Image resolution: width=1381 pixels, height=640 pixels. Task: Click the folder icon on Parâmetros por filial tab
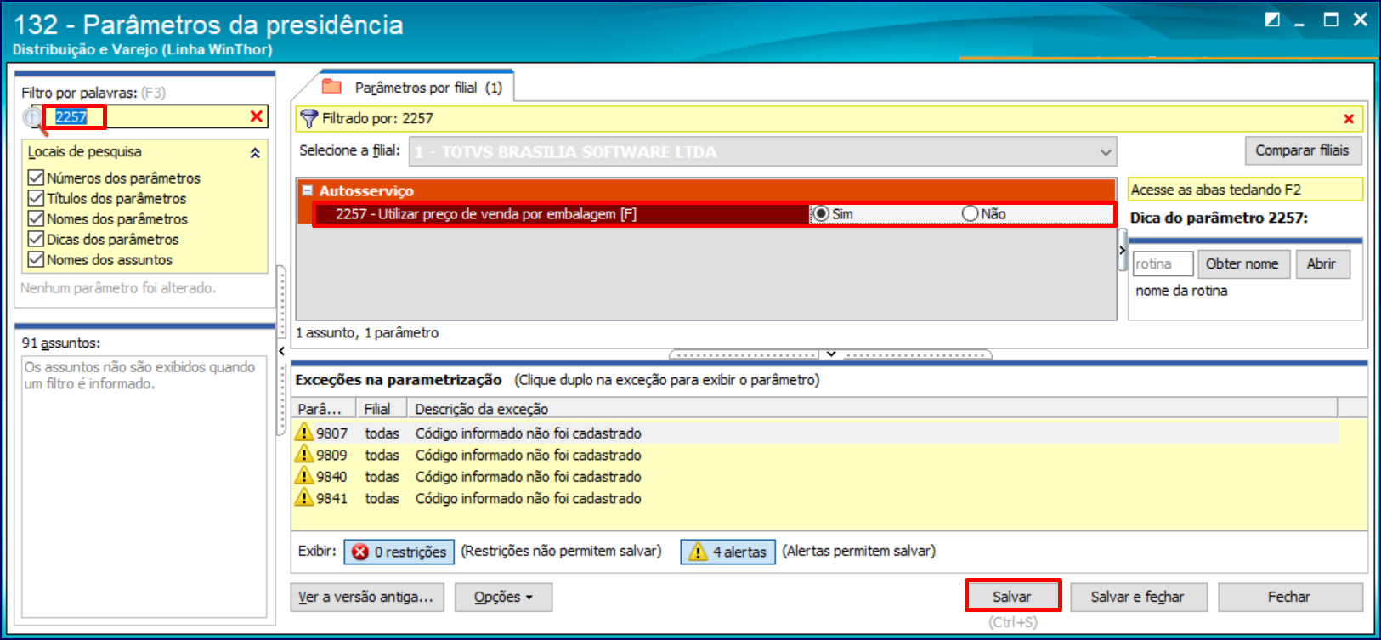tap(331, 87)
